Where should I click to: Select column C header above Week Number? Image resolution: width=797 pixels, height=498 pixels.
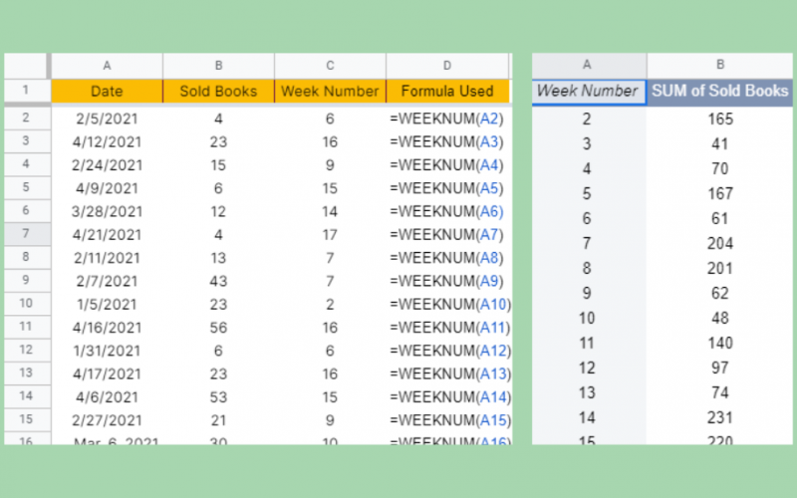[330, 66]
